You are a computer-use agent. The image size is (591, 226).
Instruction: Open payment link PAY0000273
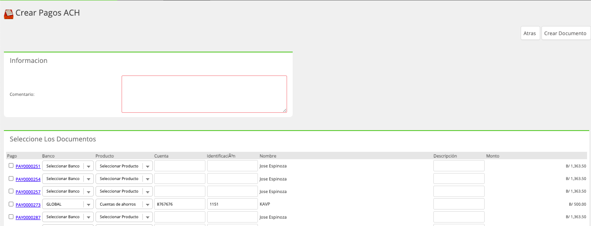tap(28, 204)
